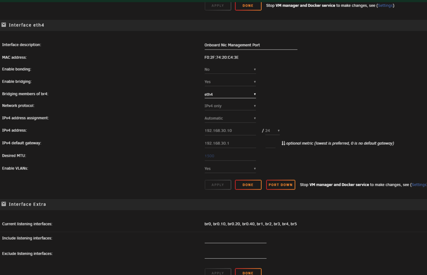Click the Desired MTU label
427x275 pixels.
coord(14,156)
